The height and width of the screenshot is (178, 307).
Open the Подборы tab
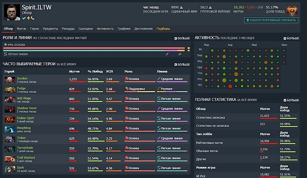point(163,29)
